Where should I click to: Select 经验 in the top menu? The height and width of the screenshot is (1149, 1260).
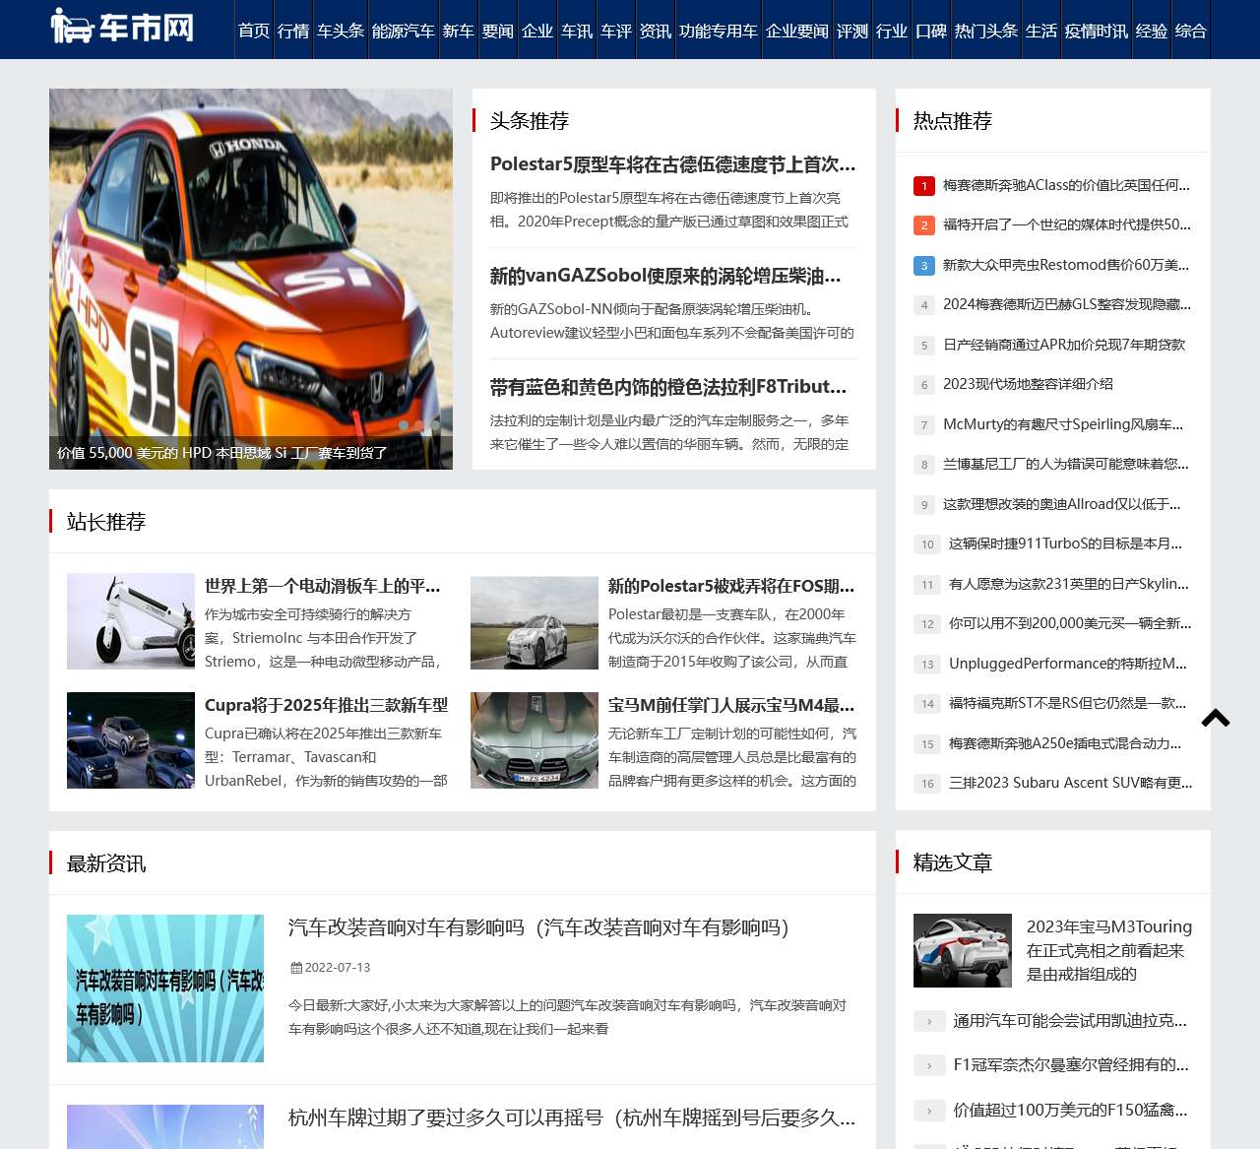click(1152, 31)
